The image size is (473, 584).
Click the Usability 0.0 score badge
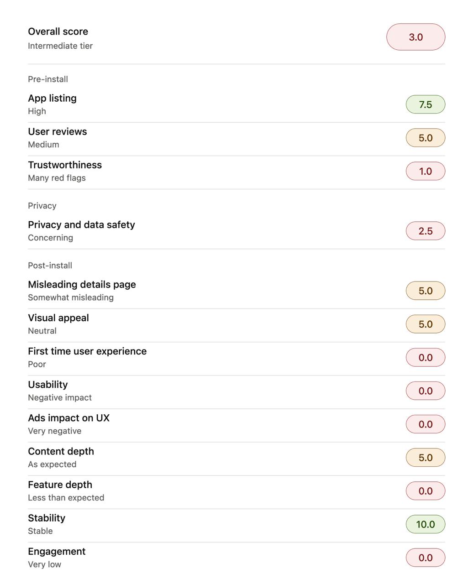tap(426, 391)
